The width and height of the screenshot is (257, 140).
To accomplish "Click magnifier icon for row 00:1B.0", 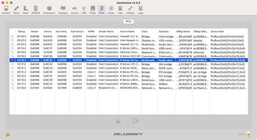I will pyautogui.click(x=12, y=60).
